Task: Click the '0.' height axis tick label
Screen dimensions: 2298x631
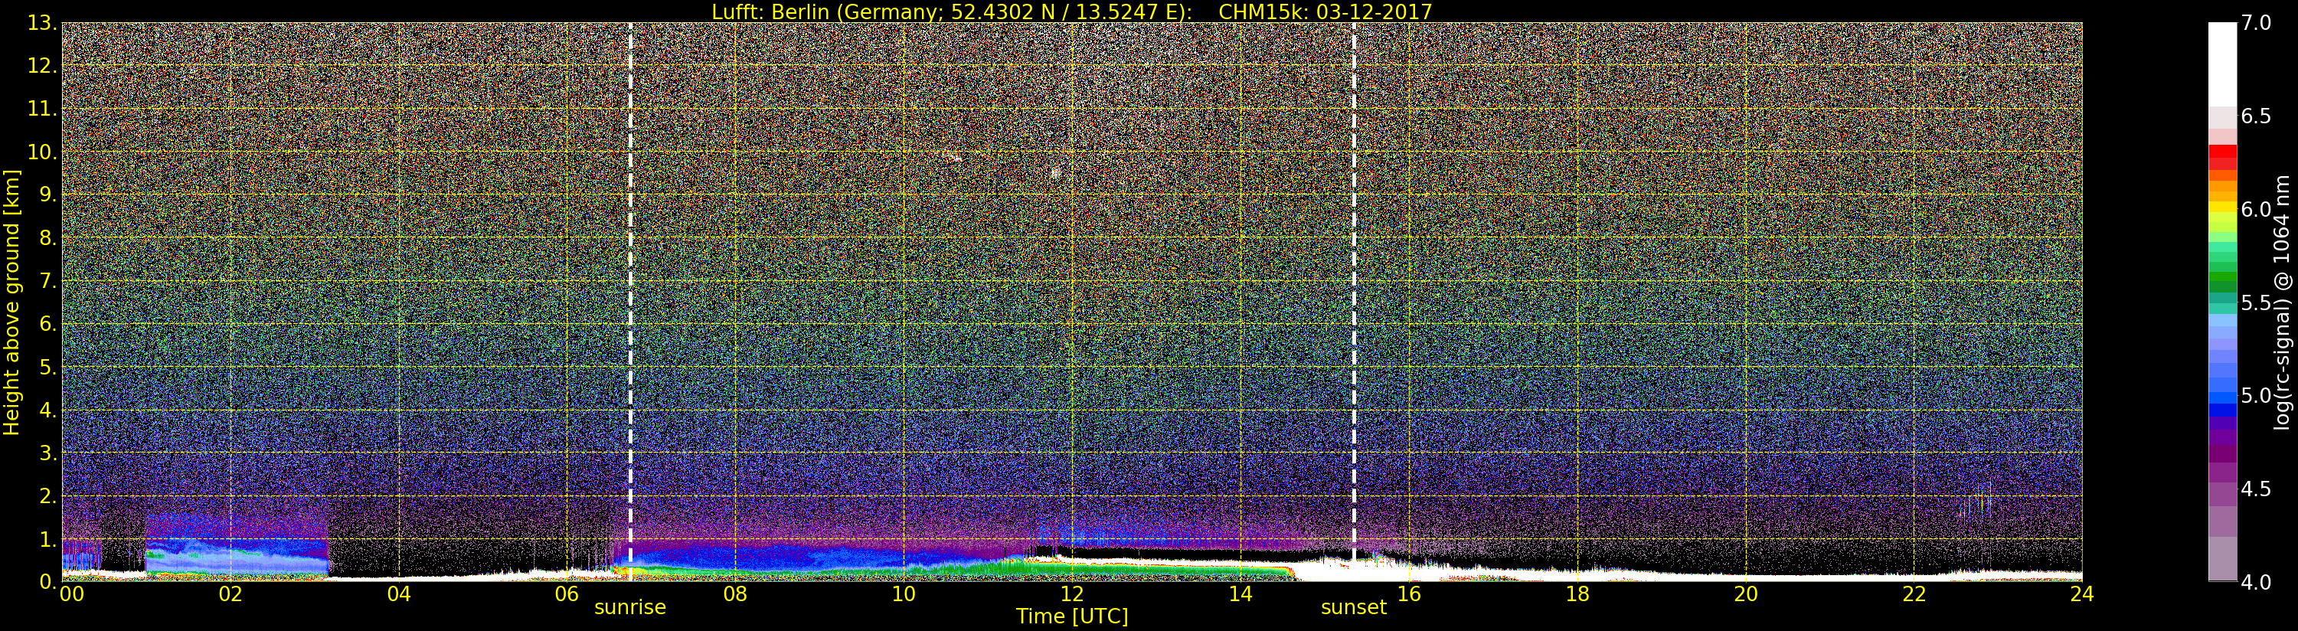Action: 47,582
